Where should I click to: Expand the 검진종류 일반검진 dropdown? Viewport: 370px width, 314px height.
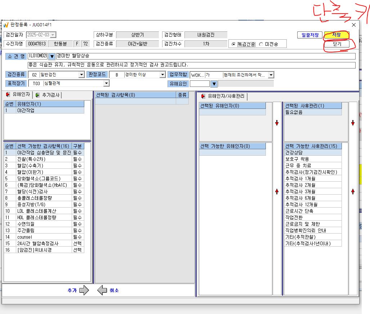[x=81, y=75]
